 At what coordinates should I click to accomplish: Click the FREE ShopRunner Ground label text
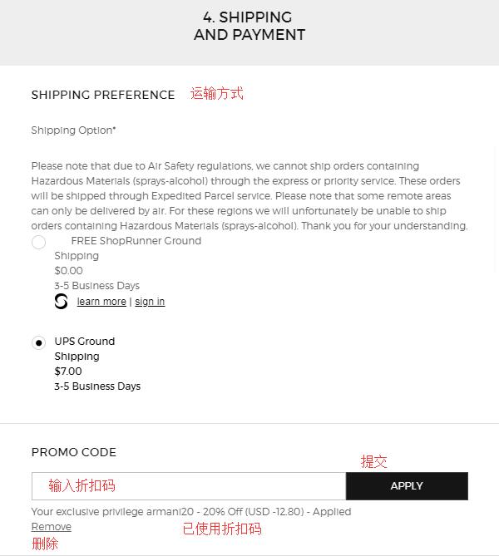136,241
